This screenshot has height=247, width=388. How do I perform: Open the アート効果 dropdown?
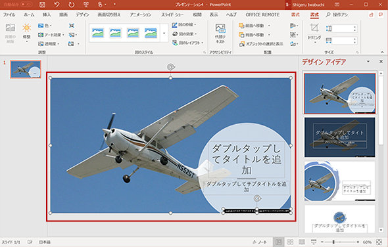click(x=51, y=35)
